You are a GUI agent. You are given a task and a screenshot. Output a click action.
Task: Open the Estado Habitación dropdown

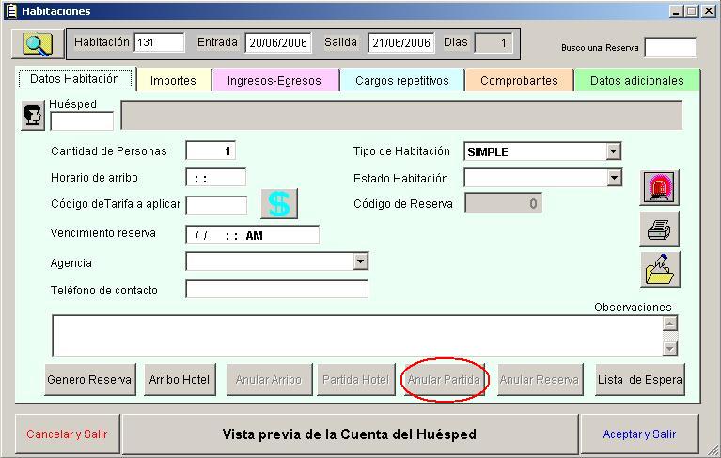click(613, 178)
